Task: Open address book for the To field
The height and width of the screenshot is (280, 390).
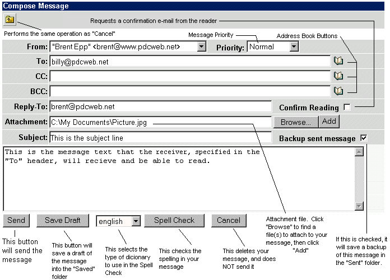Action: pos(338,60)
